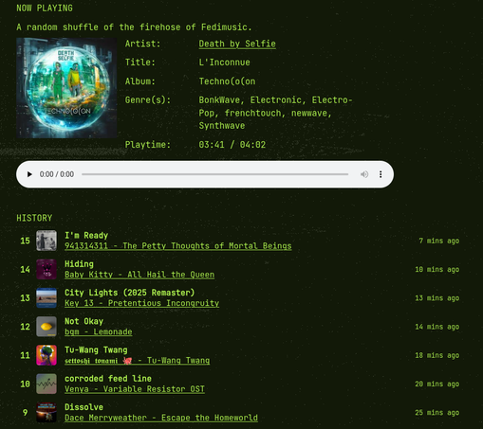This screenshot has width=483, height=429.
Task: Open bgm - Lemonade link
Action: 99,331
